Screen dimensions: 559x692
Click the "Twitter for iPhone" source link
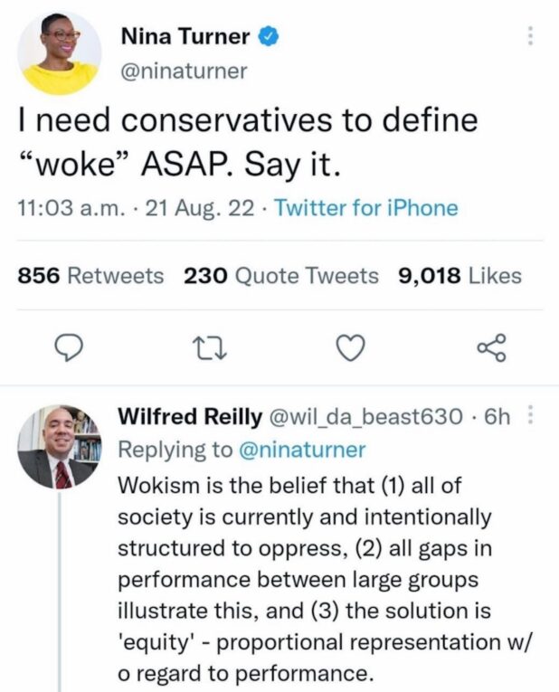(x=365, y=208)
